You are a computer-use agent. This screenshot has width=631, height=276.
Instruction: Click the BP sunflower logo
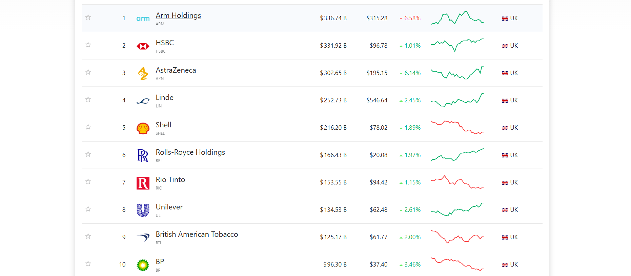click(x=143, y=265)
